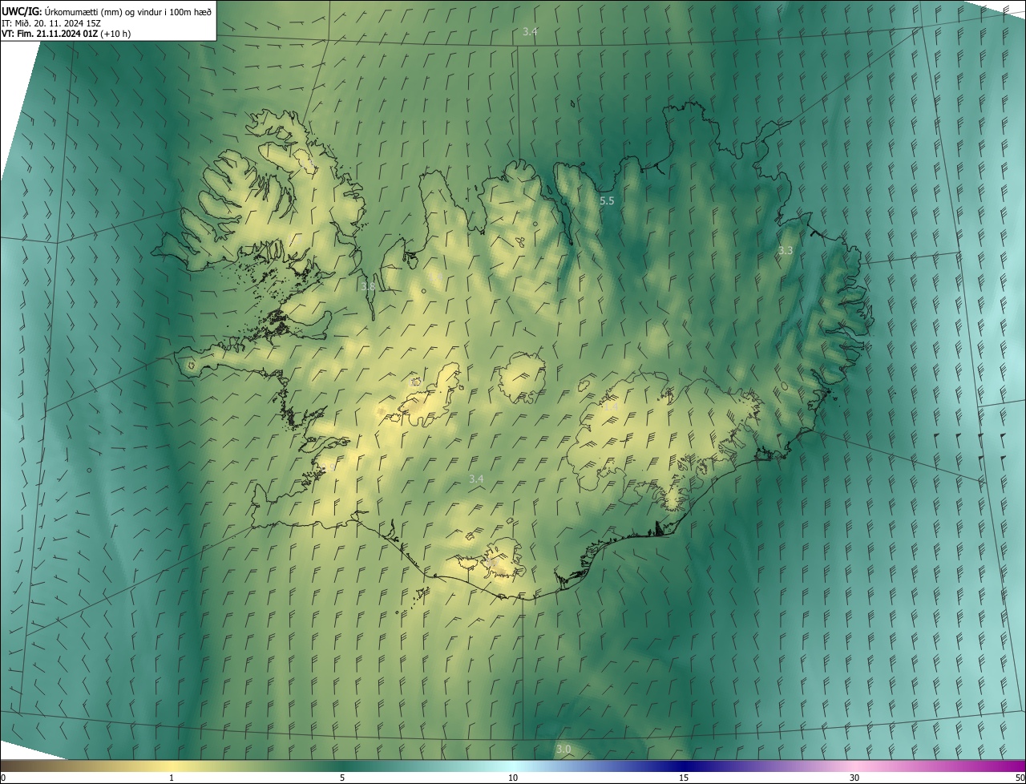Click the "30" tick on the colour scale
This screenshot has width=1026, height=784.
pos(854,778)
